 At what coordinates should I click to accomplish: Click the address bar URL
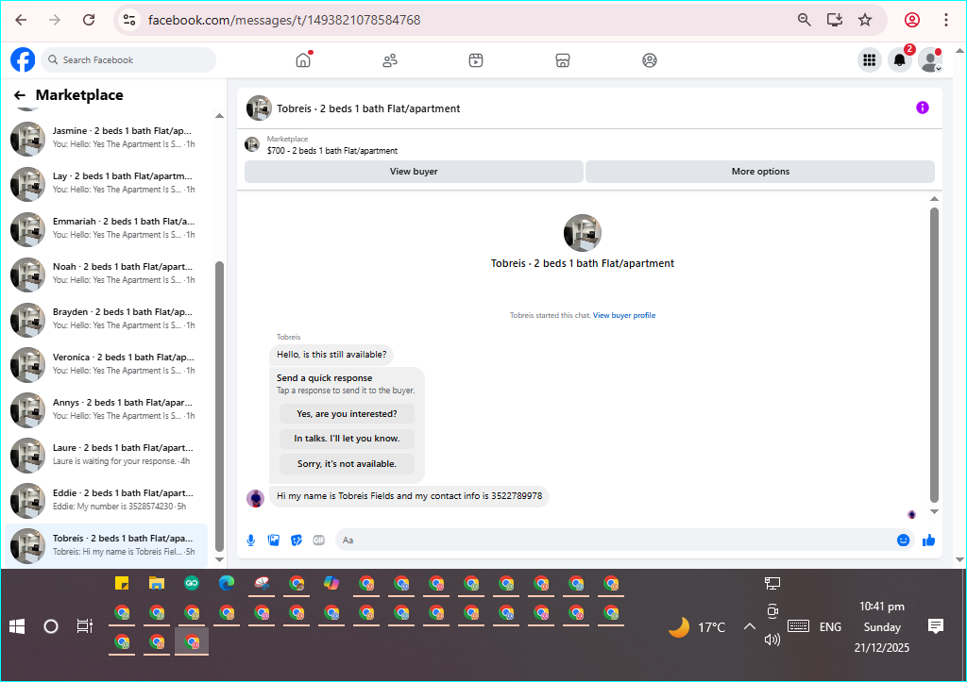click(284, 20)
